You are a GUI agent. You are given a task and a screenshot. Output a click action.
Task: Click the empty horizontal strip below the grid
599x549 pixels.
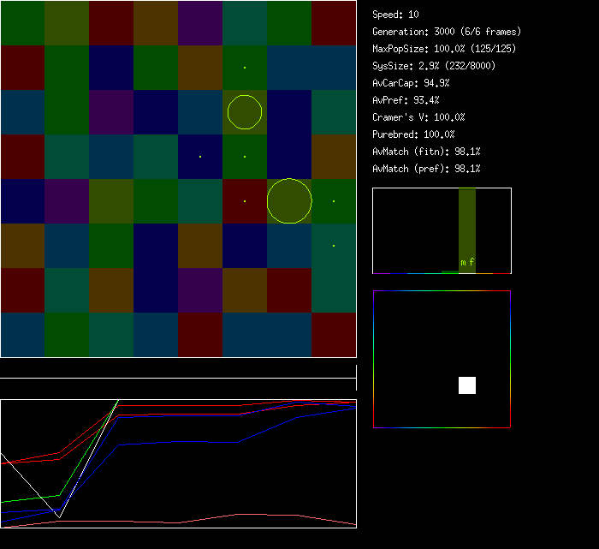[x=178, y=368]
